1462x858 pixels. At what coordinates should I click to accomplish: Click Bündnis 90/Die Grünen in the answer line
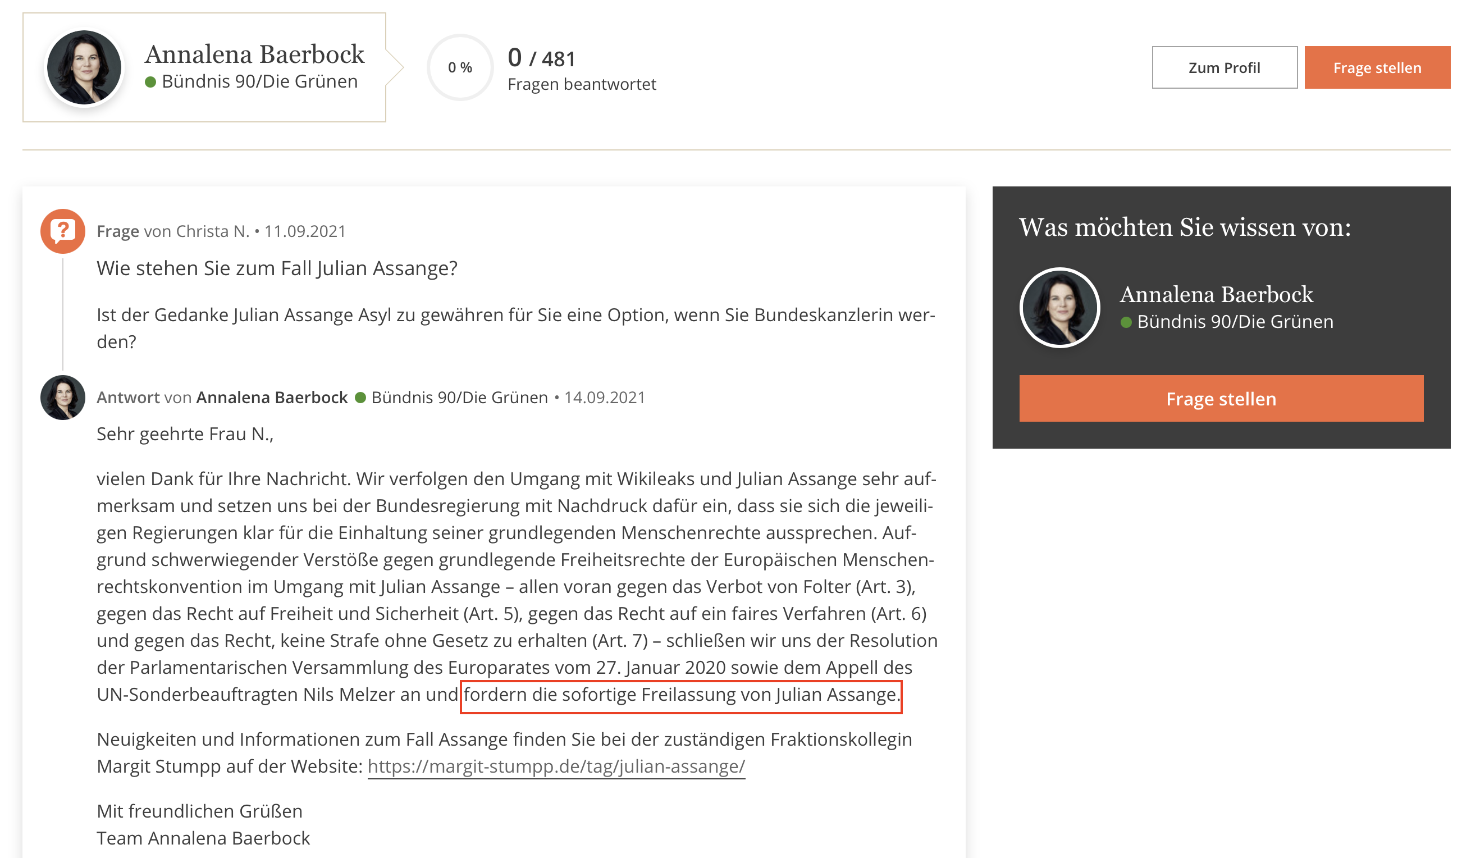click(459, 398)
